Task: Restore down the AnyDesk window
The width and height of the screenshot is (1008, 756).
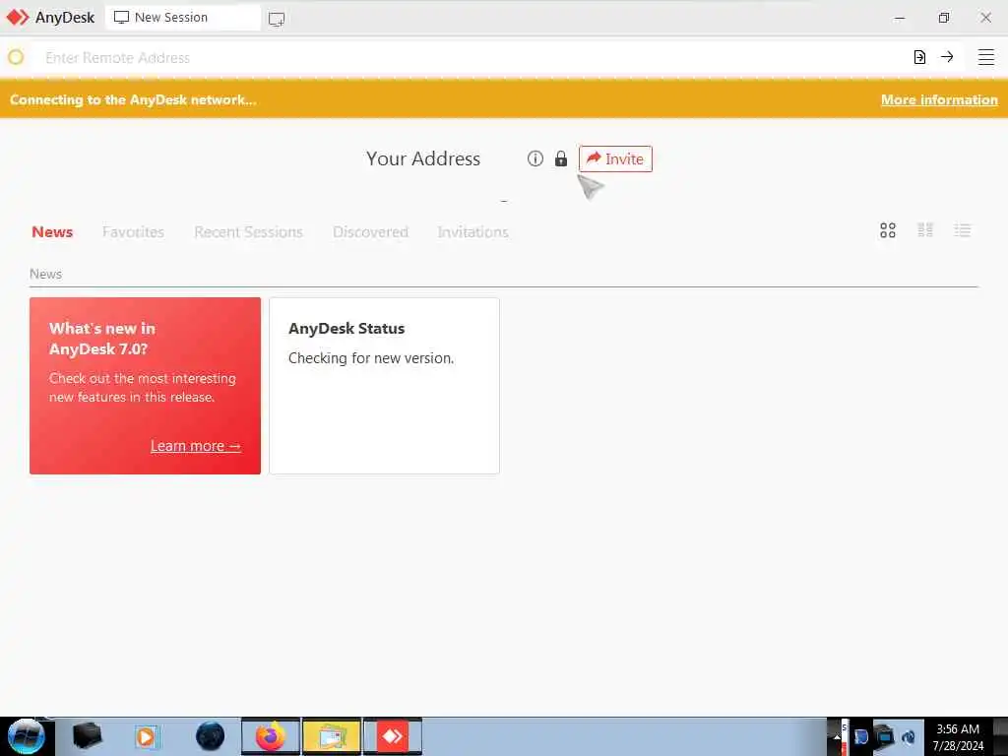Action: [x=944, y=18]
